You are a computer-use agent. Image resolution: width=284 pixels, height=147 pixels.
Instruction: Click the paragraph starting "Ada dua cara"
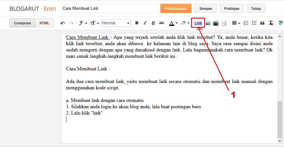169,85
